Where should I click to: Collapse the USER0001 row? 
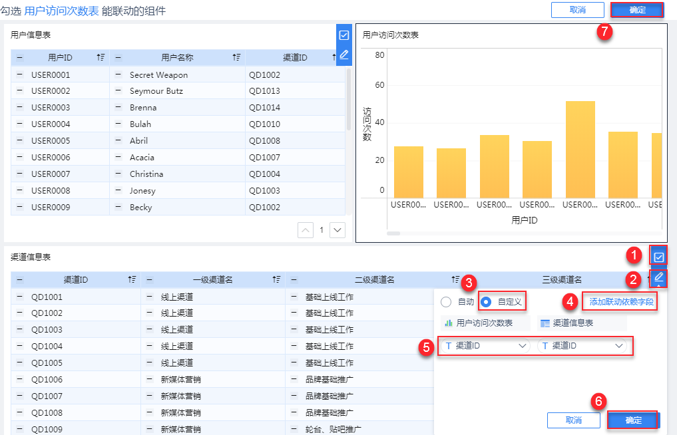[20, 74]
